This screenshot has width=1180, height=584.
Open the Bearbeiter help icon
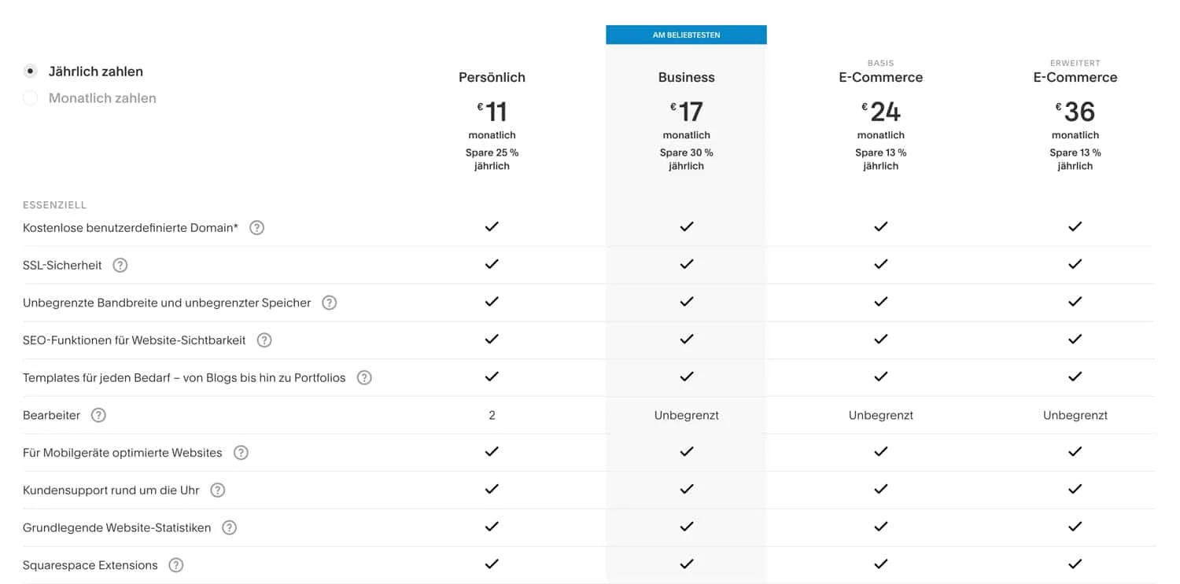98,415
